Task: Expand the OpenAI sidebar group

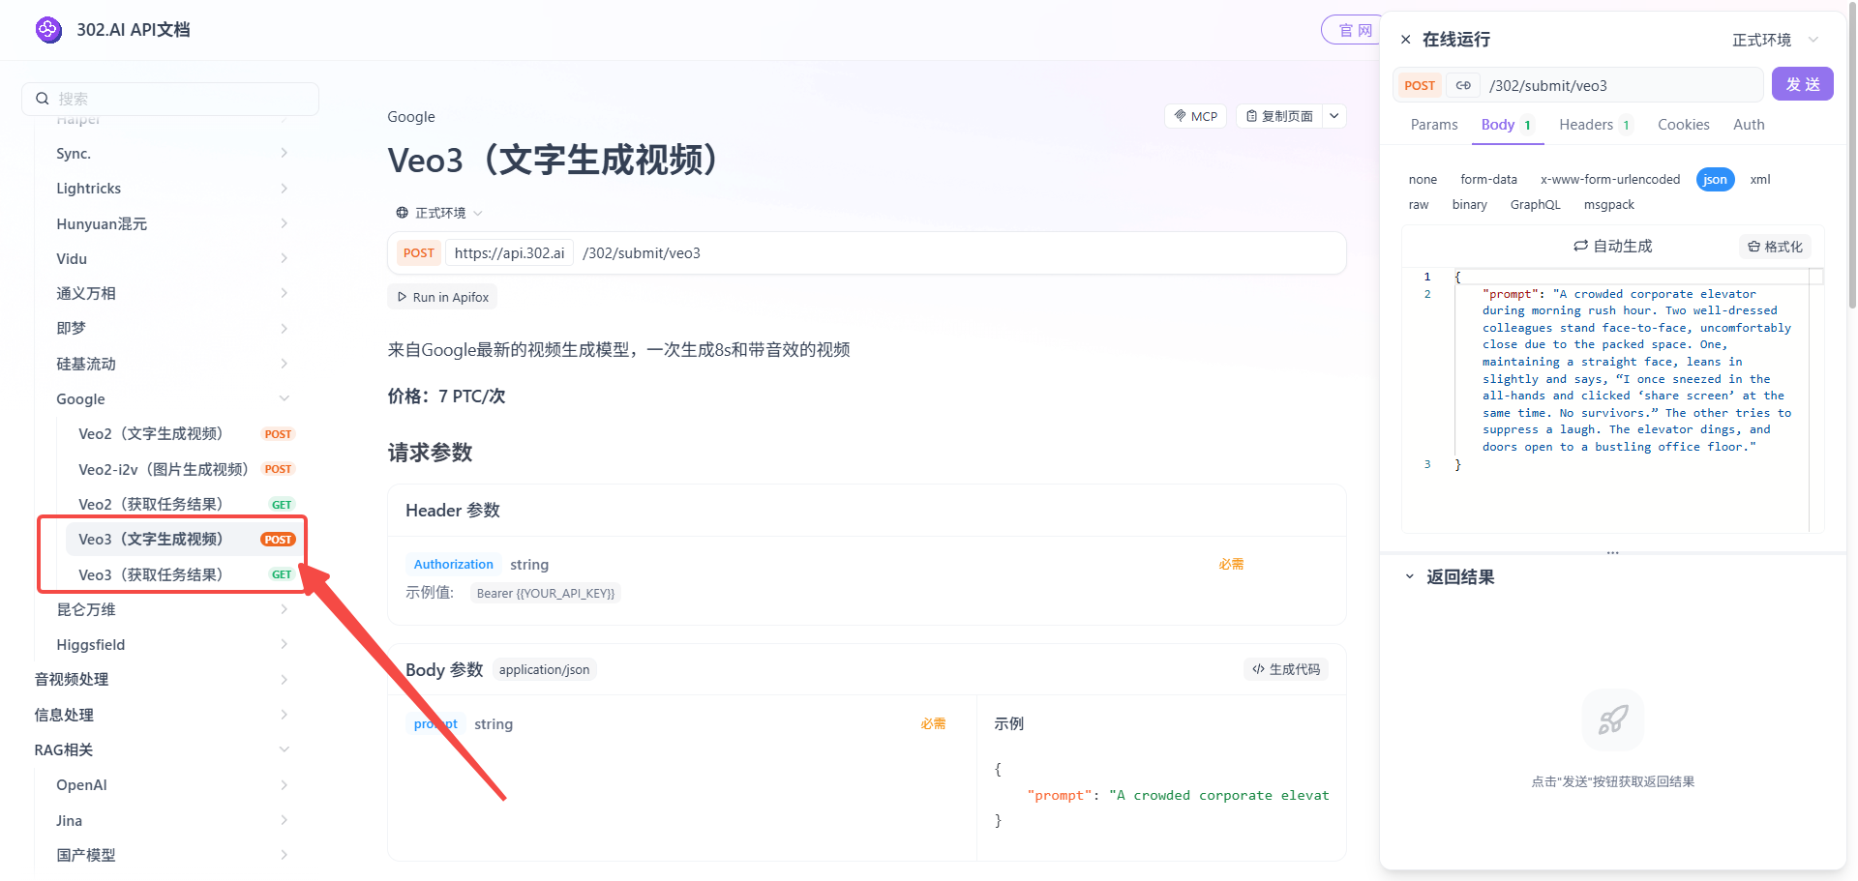Action: coord(173,784)
